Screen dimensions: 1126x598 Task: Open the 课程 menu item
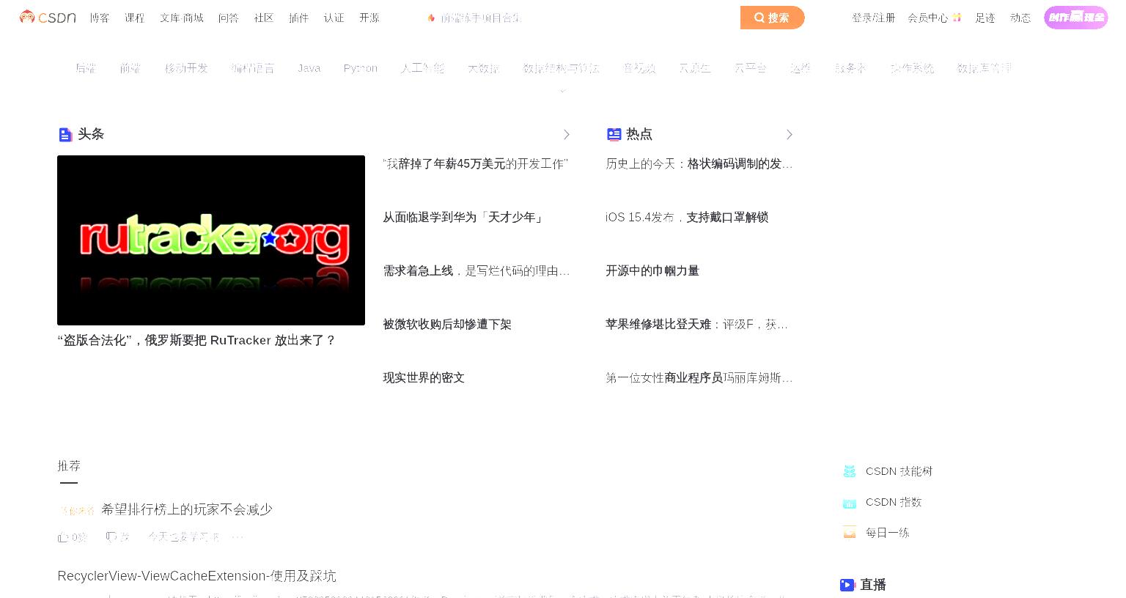pyautogui.click(x=135, y=18)
